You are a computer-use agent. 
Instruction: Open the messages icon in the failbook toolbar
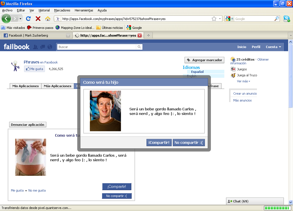(42, 47)
